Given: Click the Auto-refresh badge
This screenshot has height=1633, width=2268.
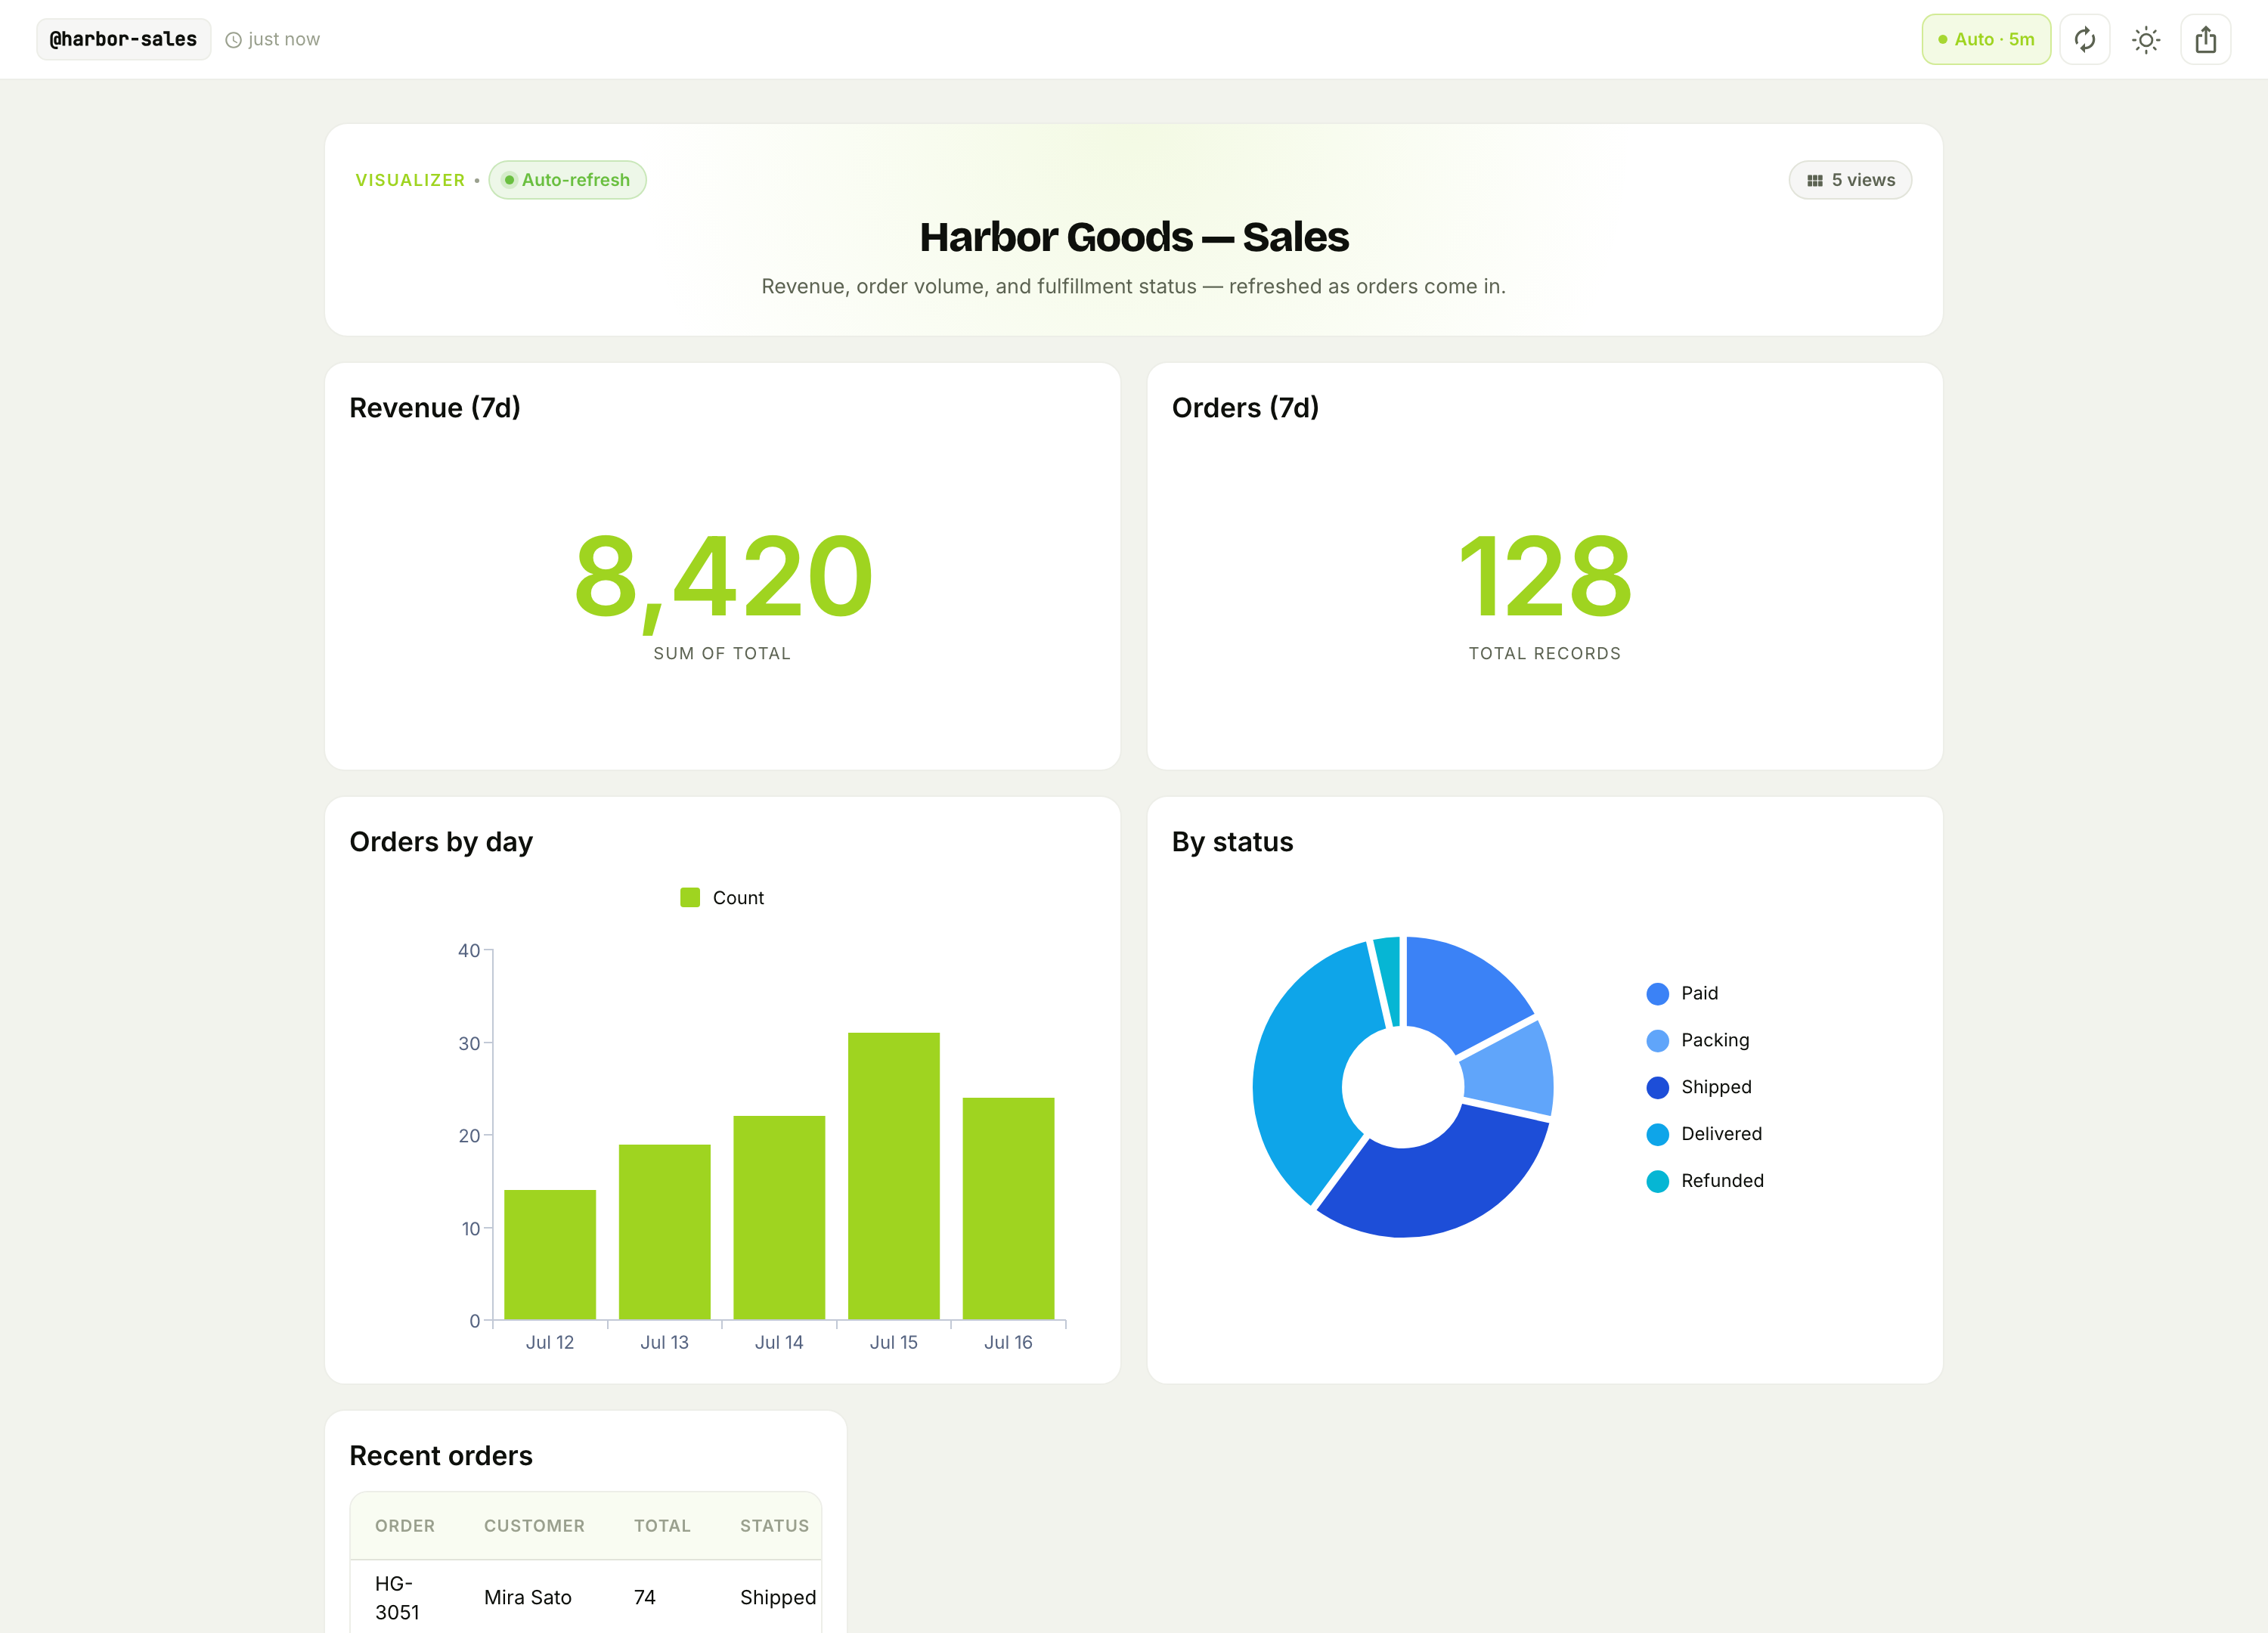Looking at the screenshot, I should click(x=567, y=180).
